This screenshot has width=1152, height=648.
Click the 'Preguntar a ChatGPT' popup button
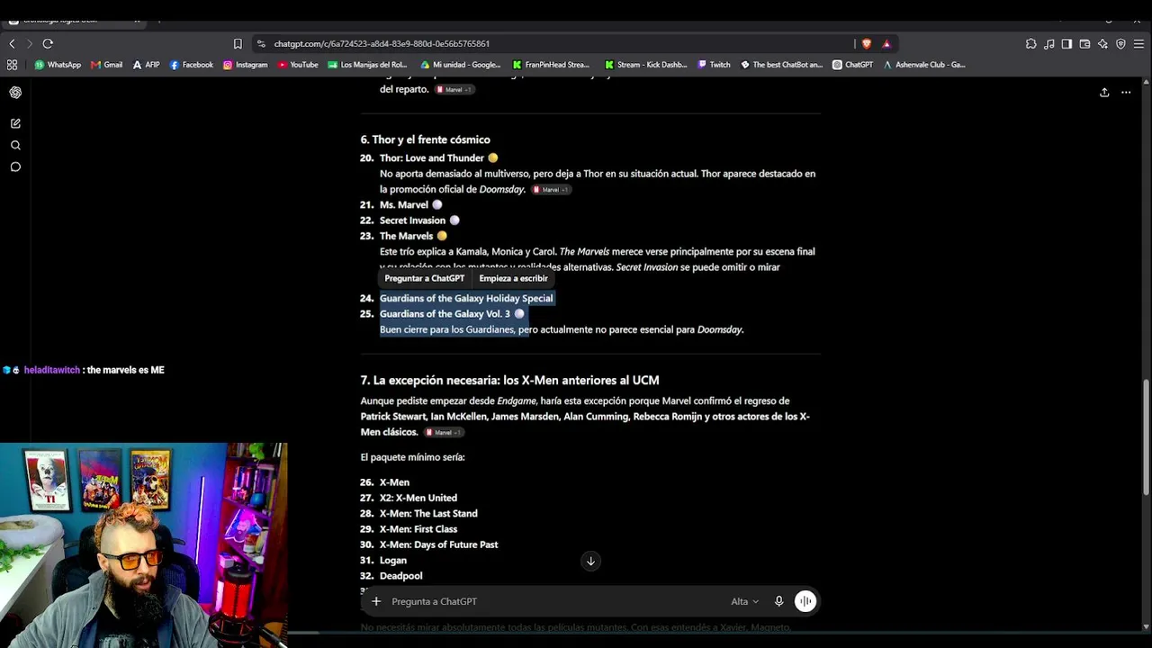[425, 278]
